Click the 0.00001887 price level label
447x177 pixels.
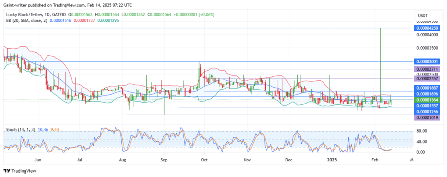tap(426, 88)
